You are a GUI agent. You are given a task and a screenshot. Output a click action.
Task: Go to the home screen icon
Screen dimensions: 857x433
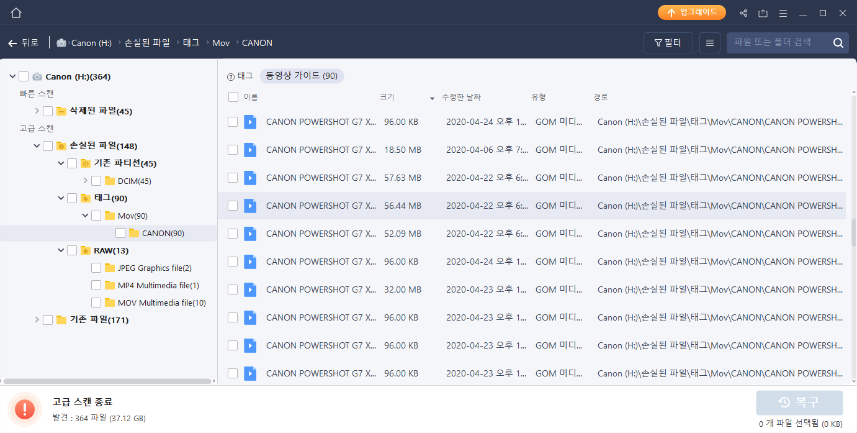pyautogui.click(x=16, y=12)
